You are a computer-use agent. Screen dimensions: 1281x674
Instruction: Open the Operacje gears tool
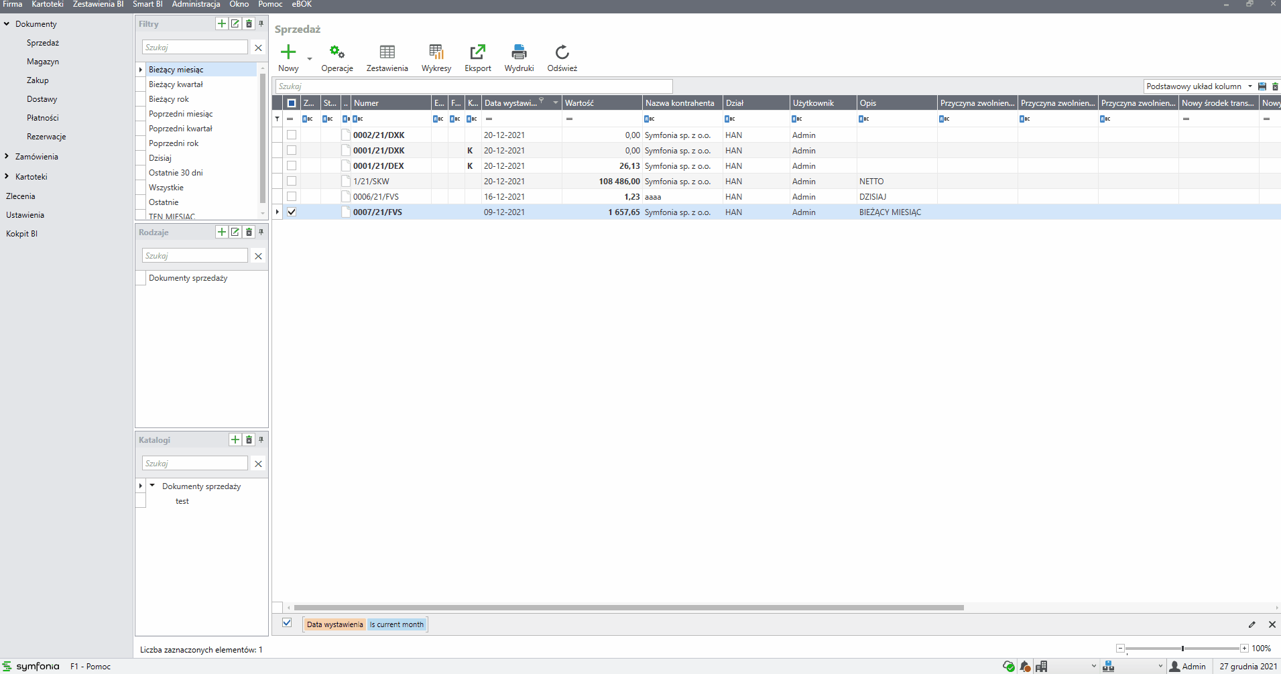(337, 52)
